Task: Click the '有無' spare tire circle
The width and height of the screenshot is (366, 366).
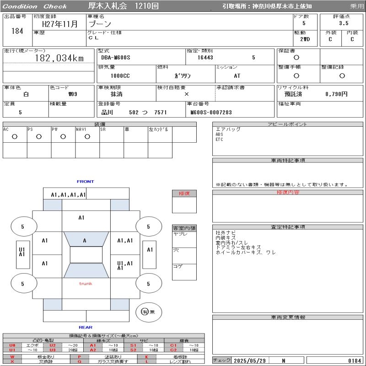Action: pos(148,312)
